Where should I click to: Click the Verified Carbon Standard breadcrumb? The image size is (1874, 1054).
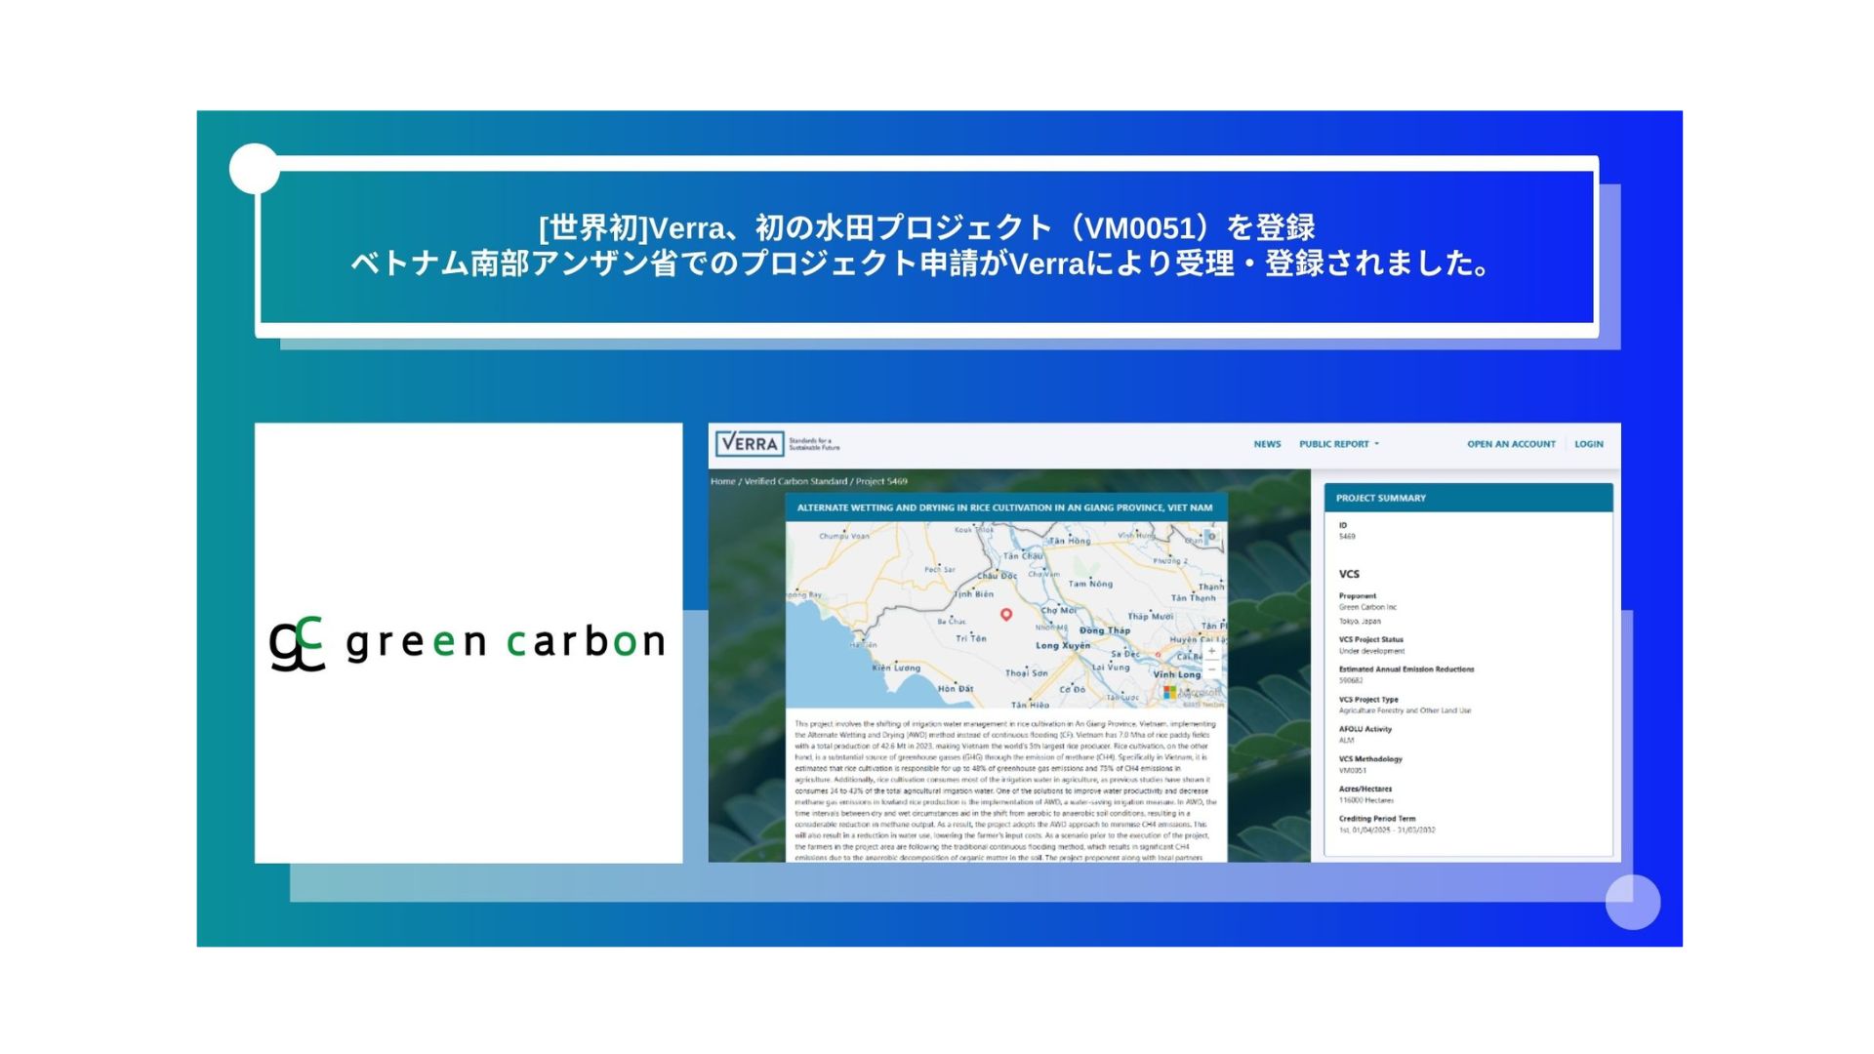click(x=796, y=480)
